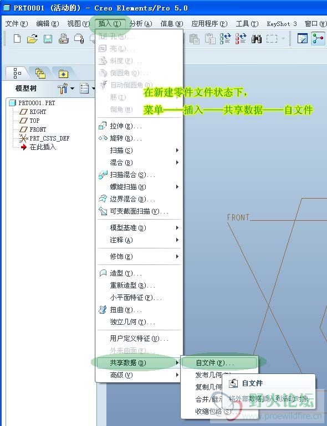Open Find tool with binoculars icon

coord(257,39)
